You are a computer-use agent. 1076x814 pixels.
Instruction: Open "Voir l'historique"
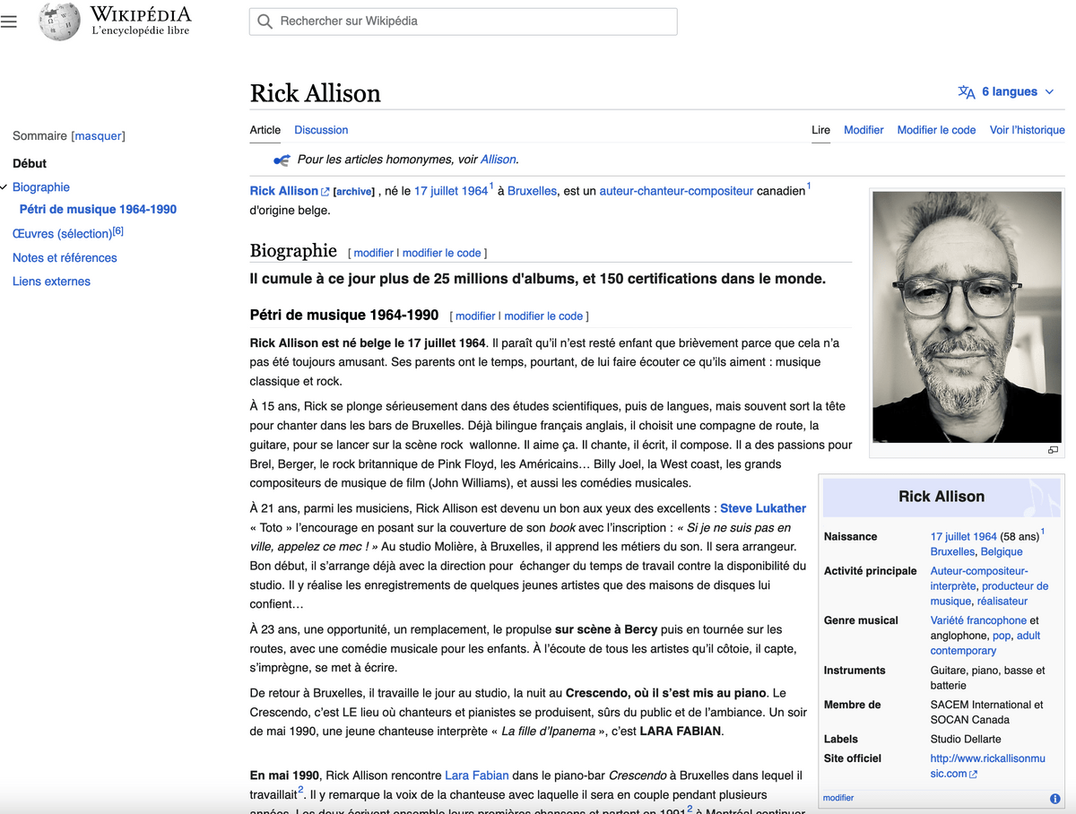pos(1027,130)
